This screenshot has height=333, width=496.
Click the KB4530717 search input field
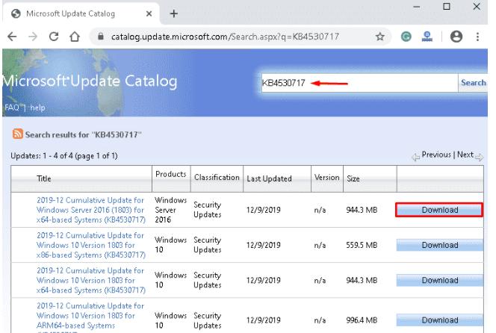click(359, 83)
